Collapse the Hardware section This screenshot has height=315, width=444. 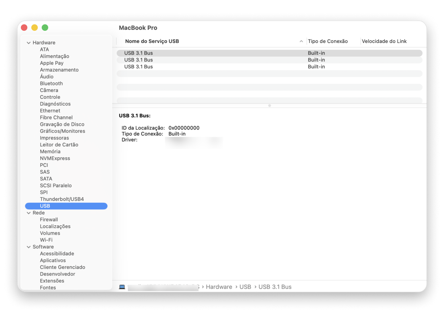coord(28,43)
